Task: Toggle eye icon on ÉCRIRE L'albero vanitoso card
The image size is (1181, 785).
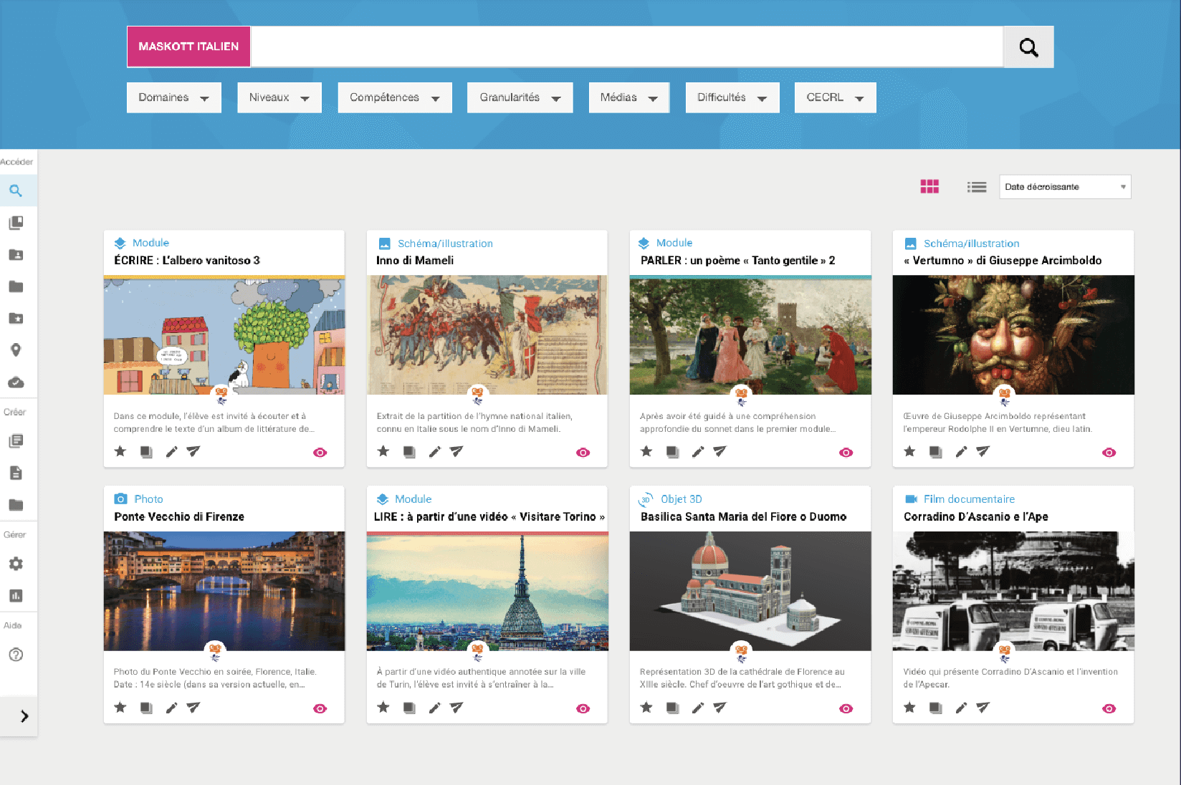Action: (x=320, y=452)
